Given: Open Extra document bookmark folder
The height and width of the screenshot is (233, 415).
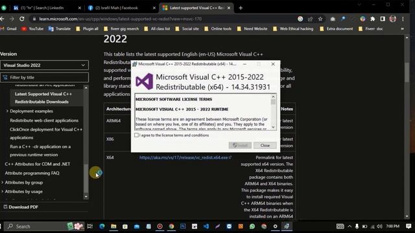Looking at the screenshot, I should pos(337,28).
